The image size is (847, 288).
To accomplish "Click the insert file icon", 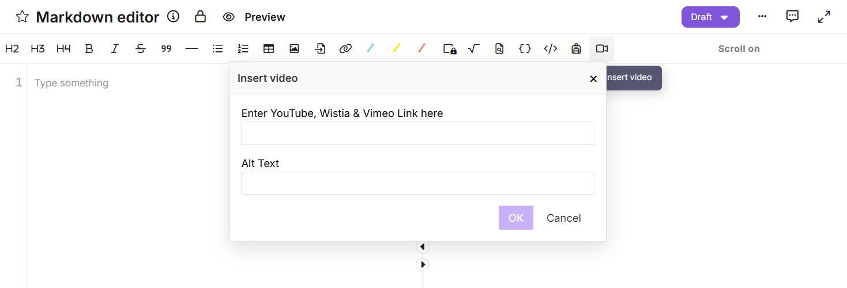I will point(320,49).
